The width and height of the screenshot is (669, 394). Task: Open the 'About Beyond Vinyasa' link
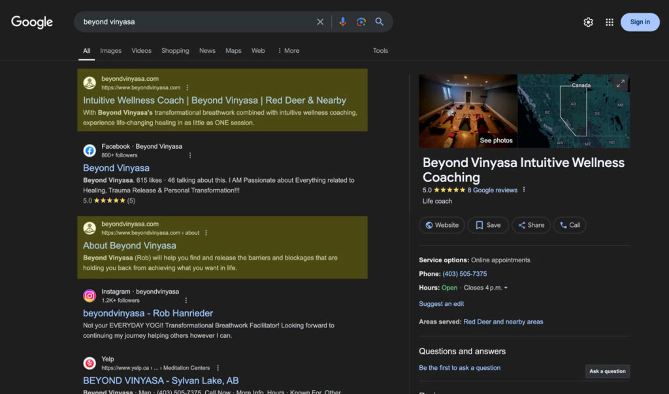coord(130,246)
